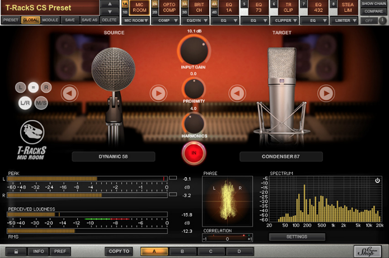
Task: Open EQ/DYN module dropdown
Action: 195,20
